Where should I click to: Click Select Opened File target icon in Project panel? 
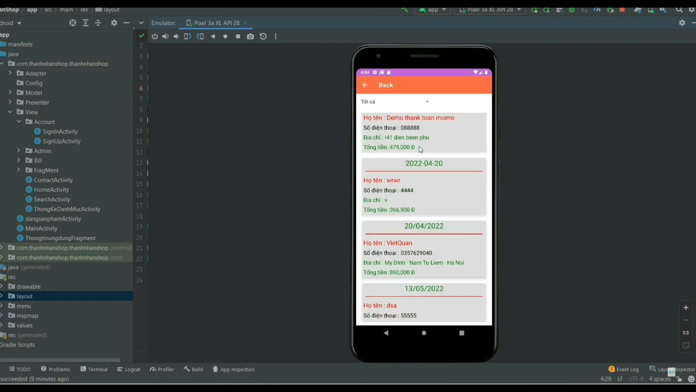coord(73,23)
